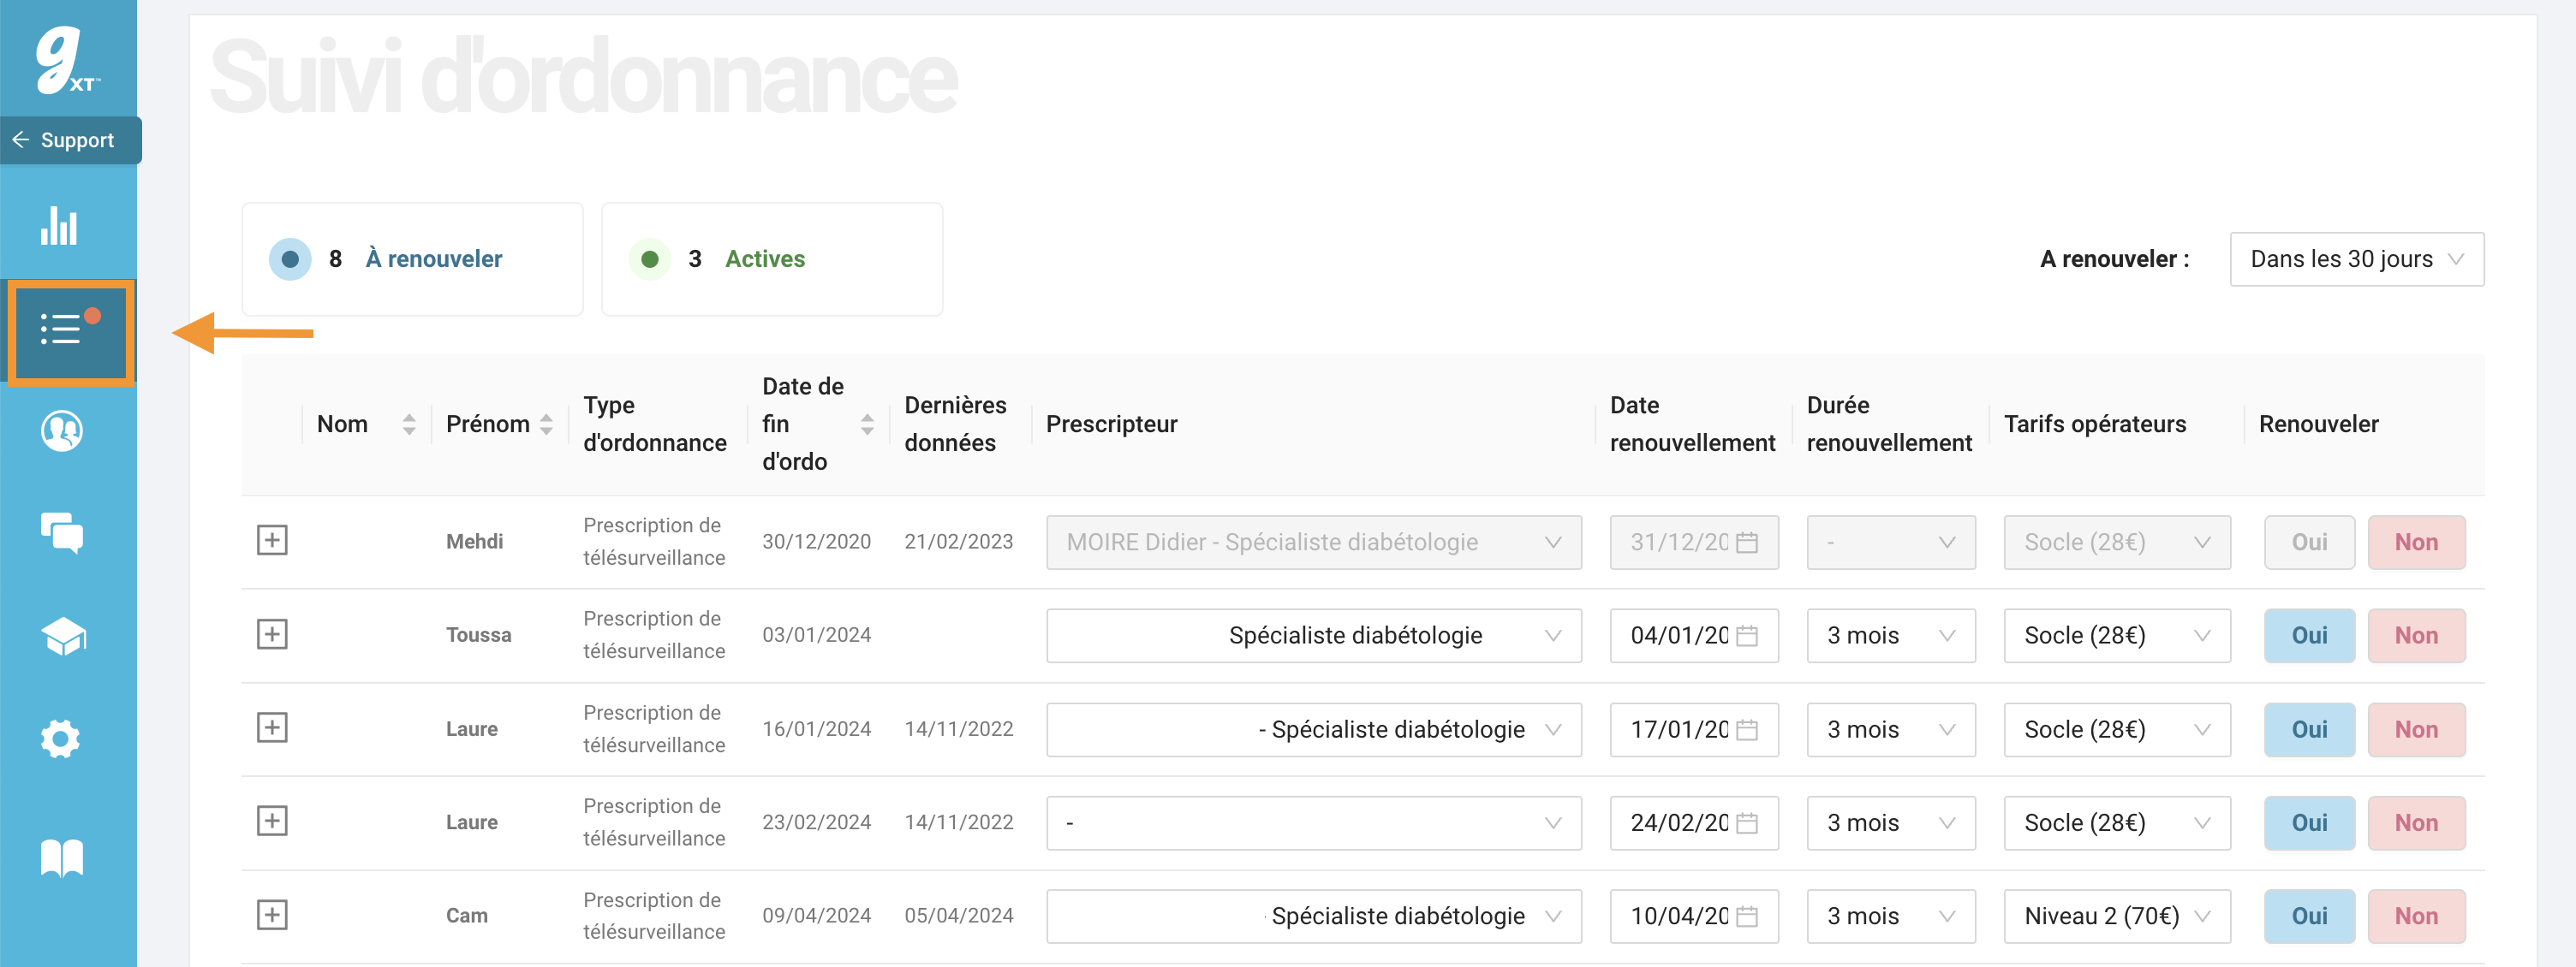Screen dimensions: 2576x967
Task: Open prescripteur dropdown in Cam row
Action: 1314,917
